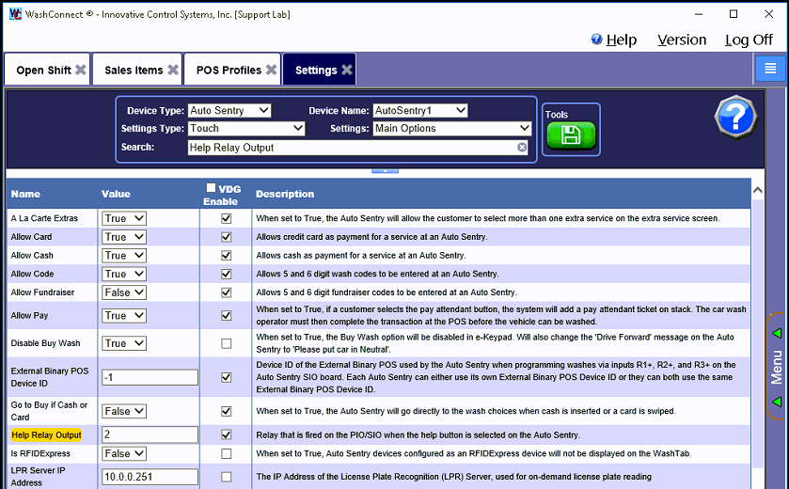Screen dimensions: 789x489
Task: Close the POS Profiles tab with its X
Action: click(271, 71)
